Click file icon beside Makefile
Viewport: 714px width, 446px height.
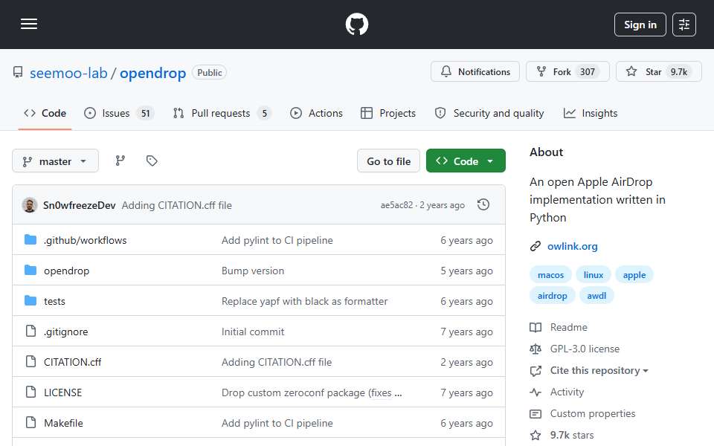tap(30, 422)
